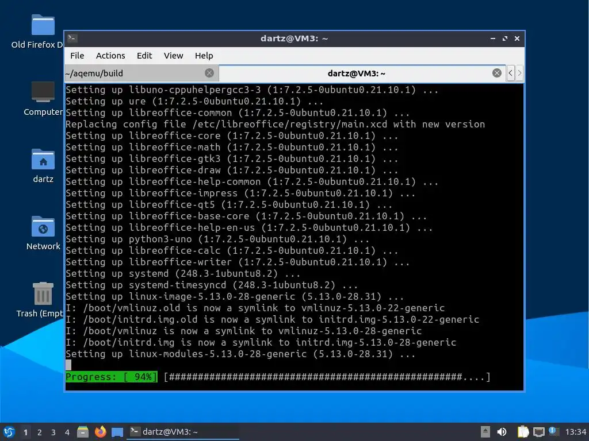Open the View menu in terminal
Image resolution: width=589 pixels, height=441 pixels.
[173, 56]
